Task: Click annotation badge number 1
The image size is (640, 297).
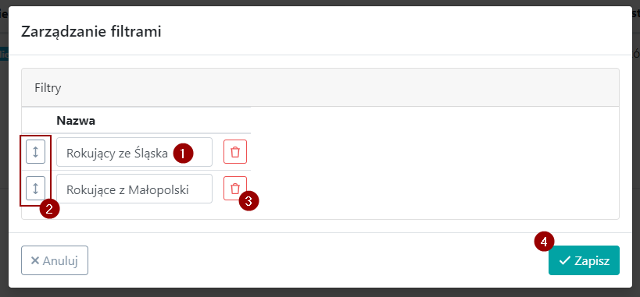Action: [x=183, y=154]
